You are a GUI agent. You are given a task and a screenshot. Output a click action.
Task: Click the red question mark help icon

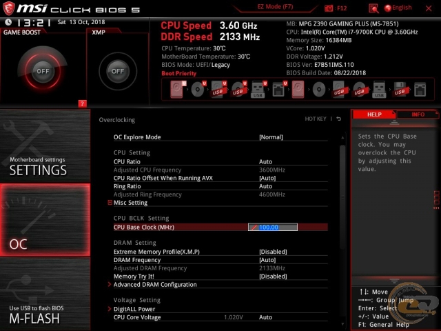tap(82, 104)
